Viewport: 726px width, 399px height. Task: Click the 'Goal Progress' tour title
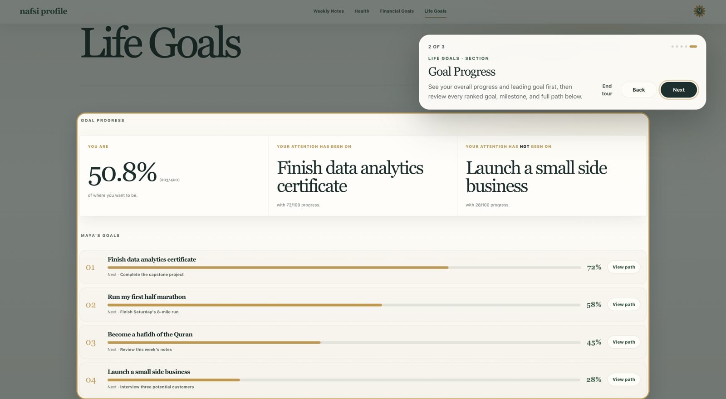(x=462, y=72)
